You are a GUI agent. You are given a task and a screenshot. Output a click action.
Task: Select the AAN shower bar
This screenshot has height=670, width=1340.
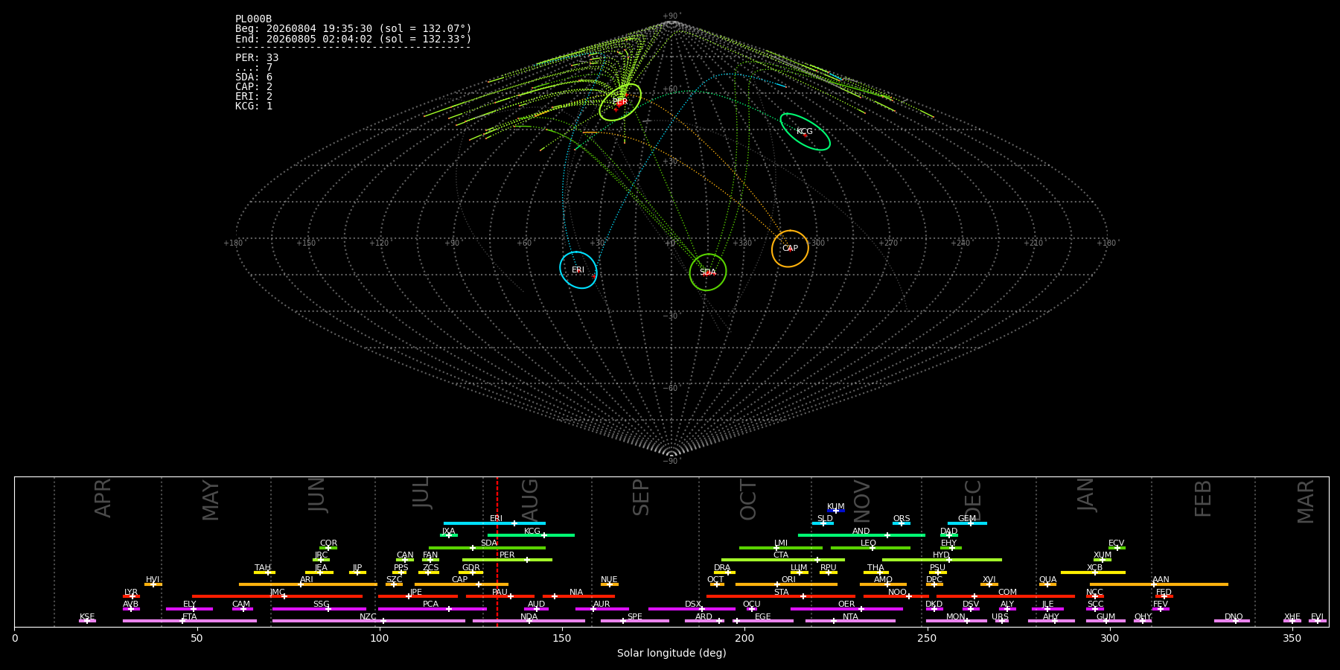tap(1159, 584)
